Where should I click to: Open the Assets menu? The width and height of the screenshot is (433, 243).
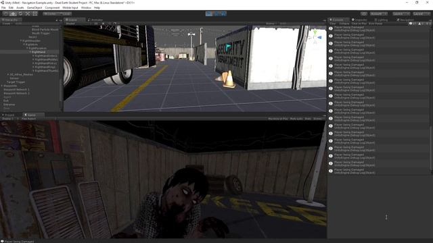pos(20,7)
